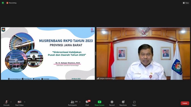Click the text Sekretaris Jenderal Kemendagri
Screen dimensions: 191x107
pos(67,65)
